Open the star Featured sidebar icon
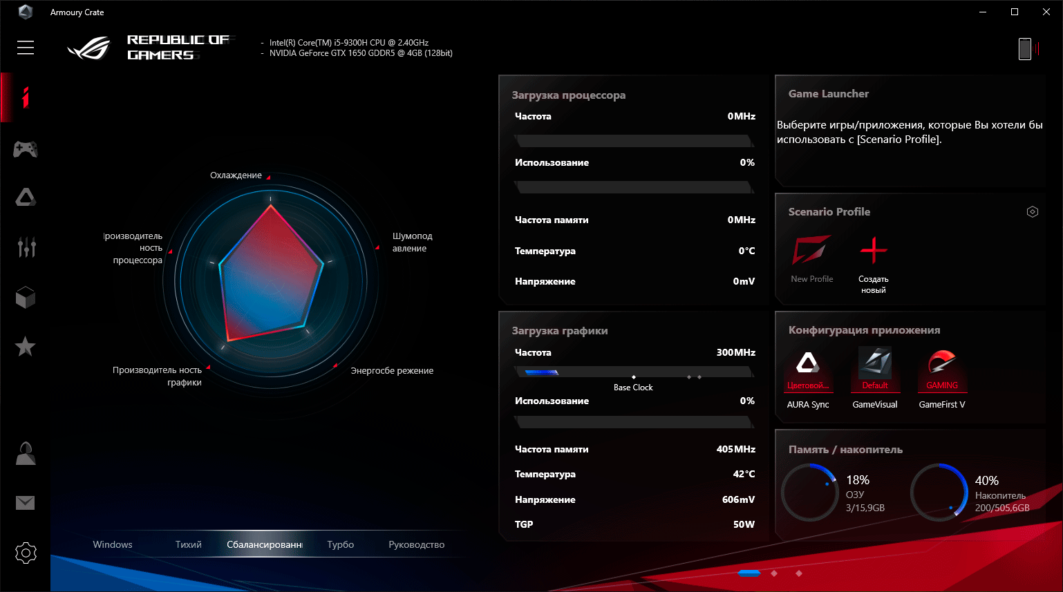This screenshot has width=1063, height=592. (26, 346)
